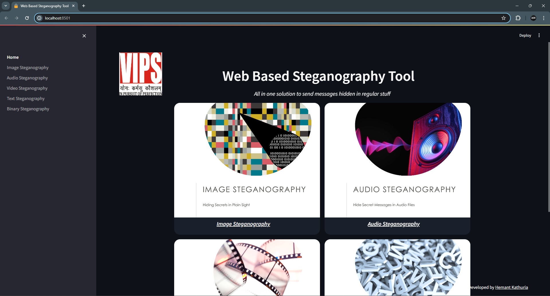
Task: Click the VIPS logo image
Action: pyautogui.click(x=140, y=74)
